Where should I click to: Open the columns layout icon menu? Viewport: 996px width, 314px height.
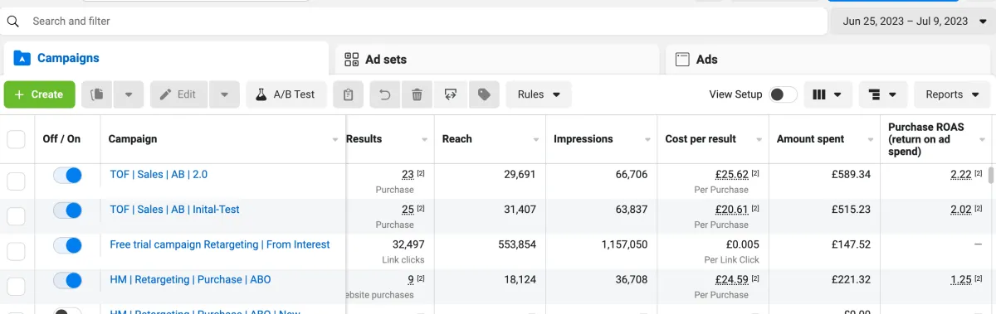click(x=828, y=94)
